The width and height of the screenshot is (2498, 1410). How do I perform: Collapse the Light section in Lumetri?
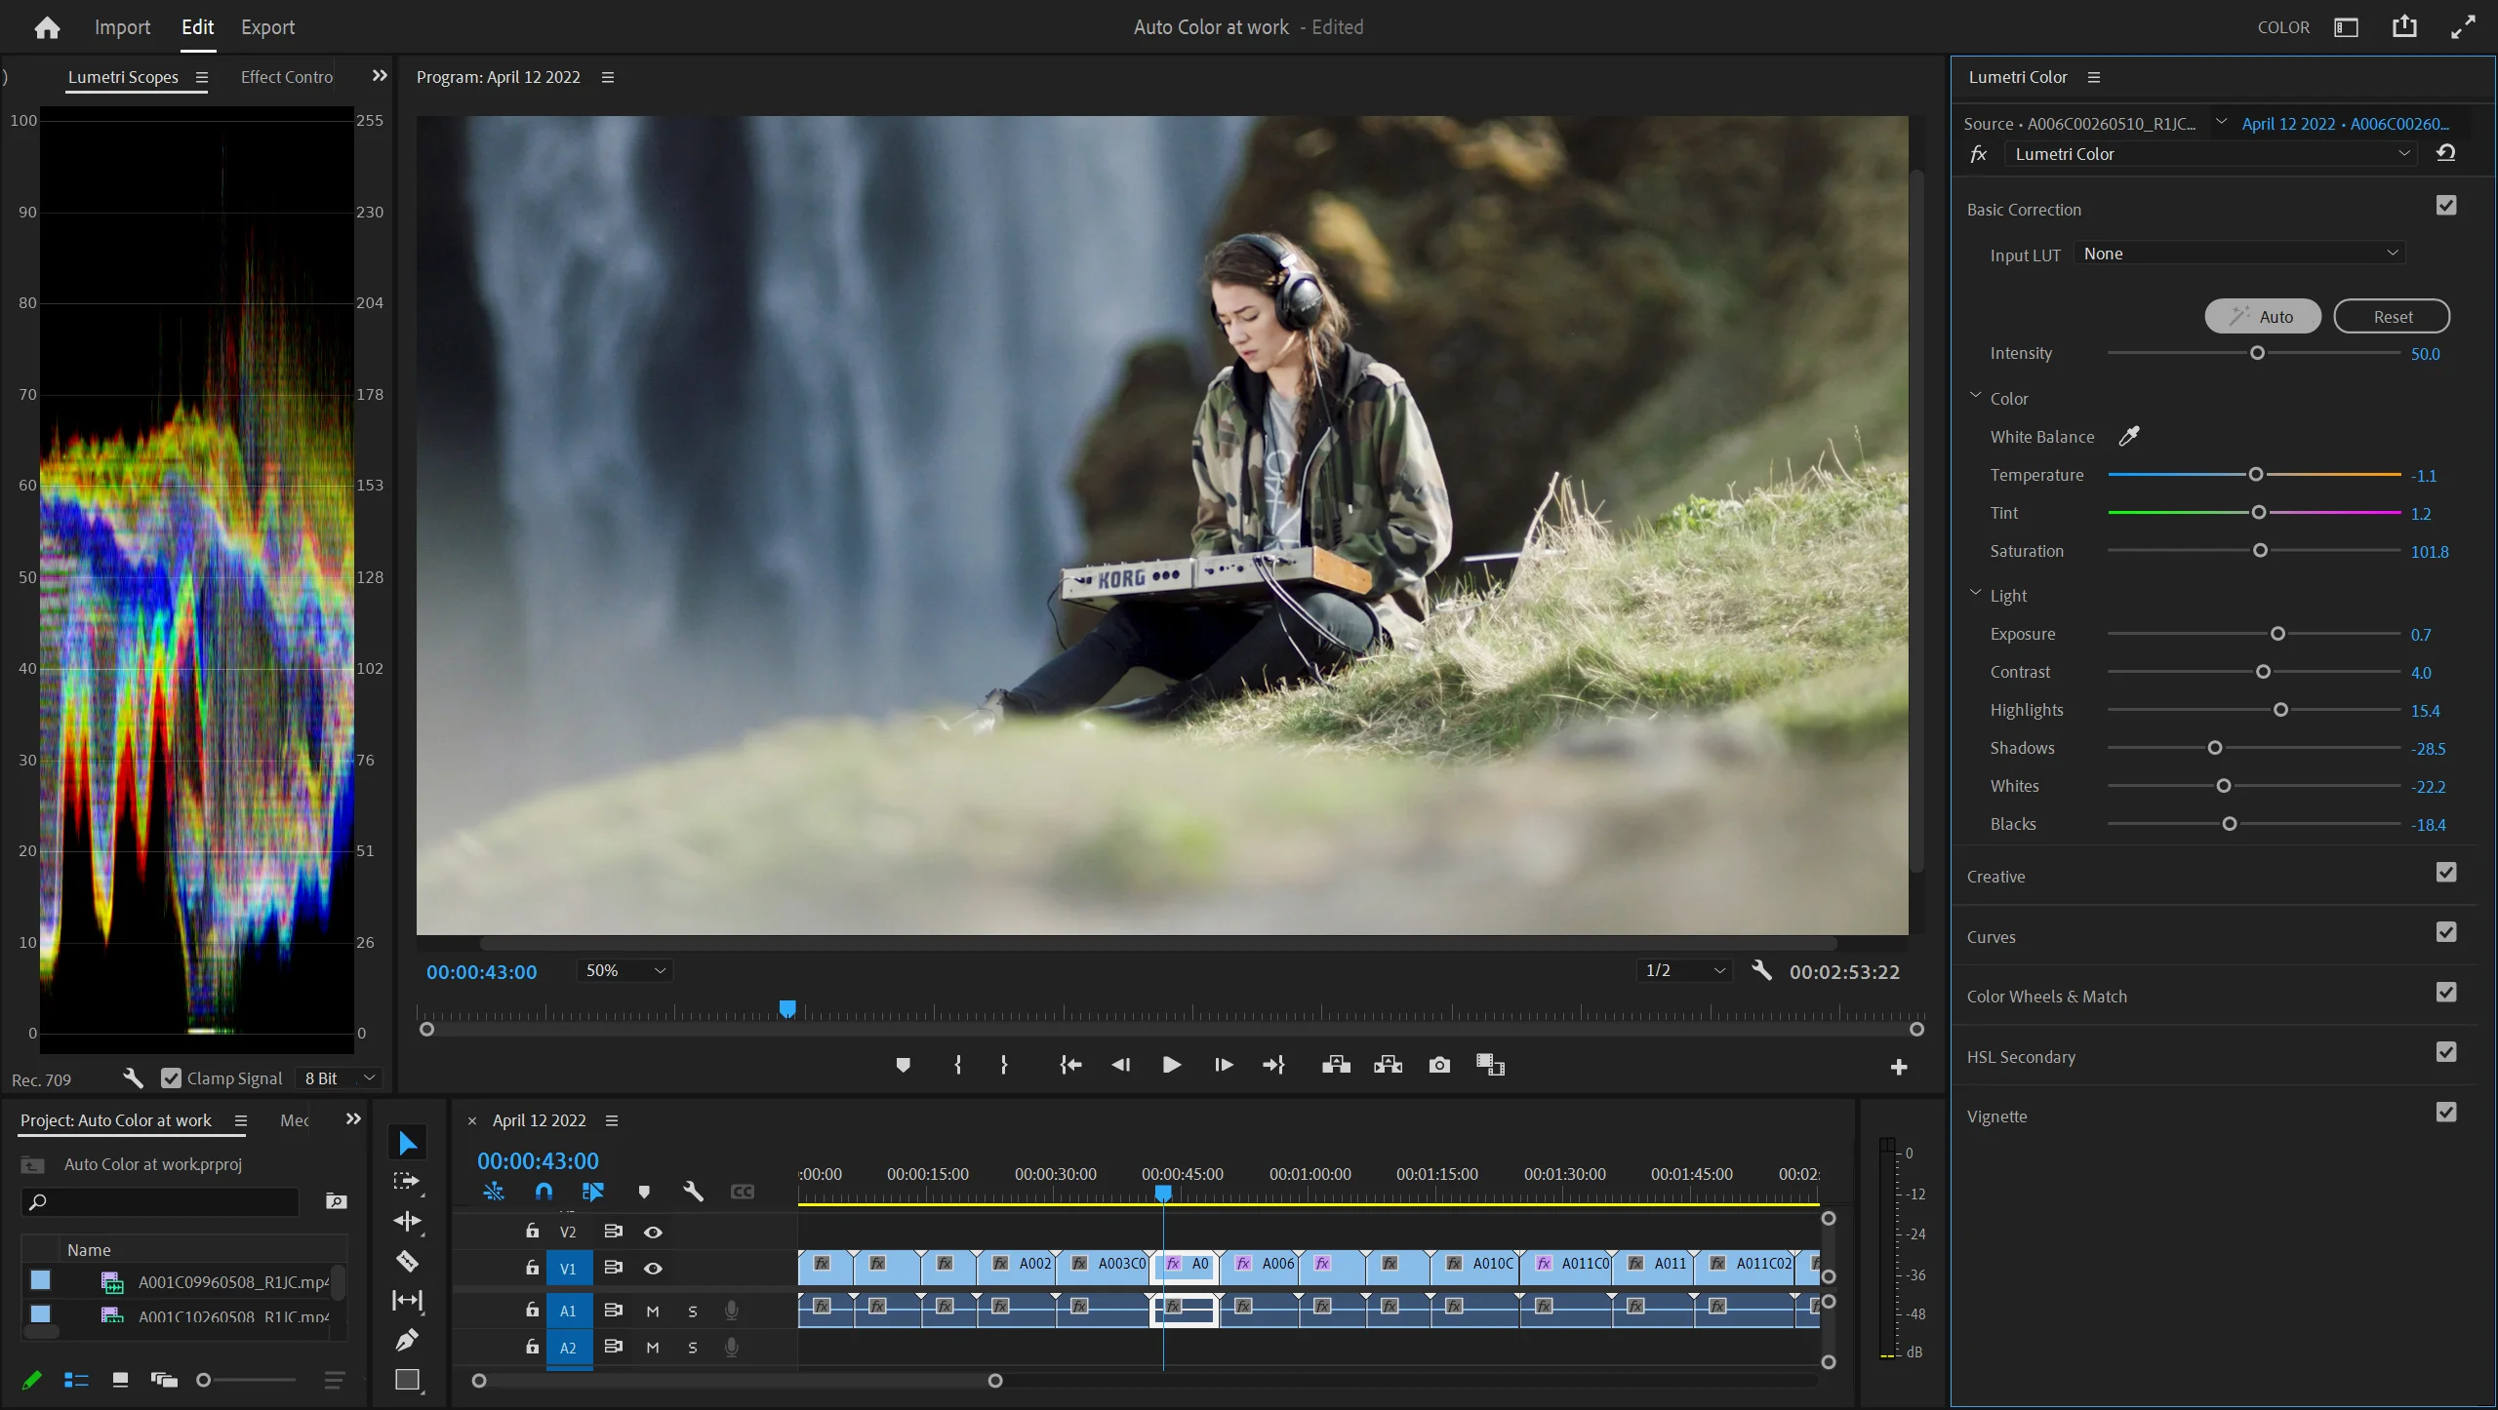[x=1974, y=593]
